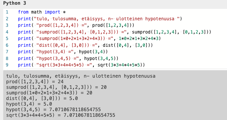Click the last output line with sqrt result
Image resolution: width=227 pixels, height=120 pixels.
(x=60, y=115)
